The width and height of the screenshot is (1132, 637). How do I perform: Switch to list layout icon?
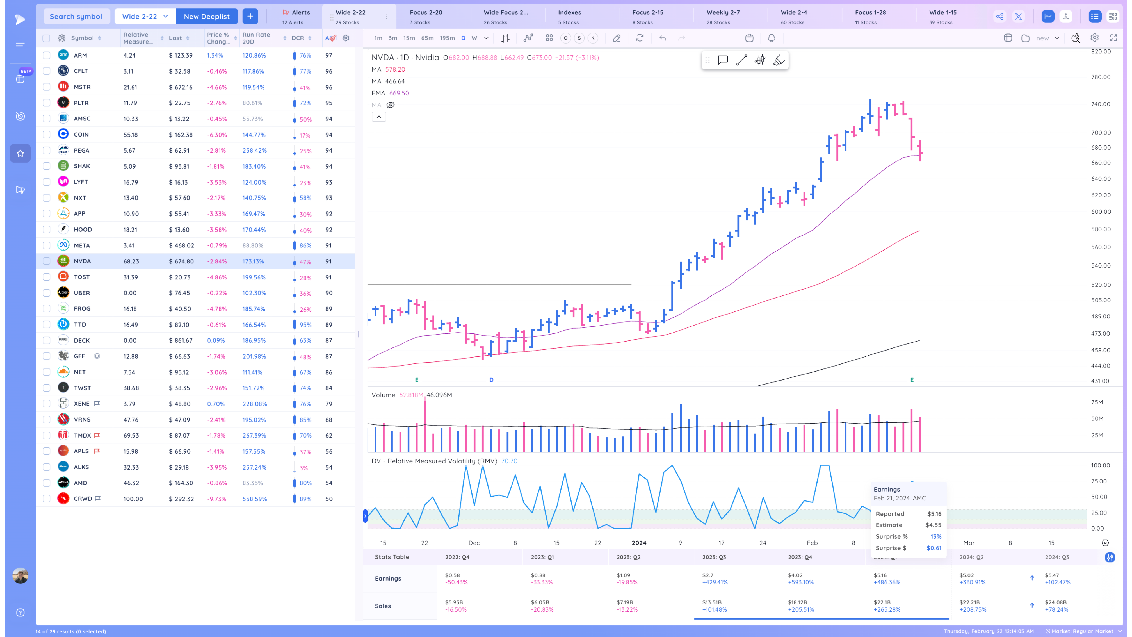click(1095, 17)
